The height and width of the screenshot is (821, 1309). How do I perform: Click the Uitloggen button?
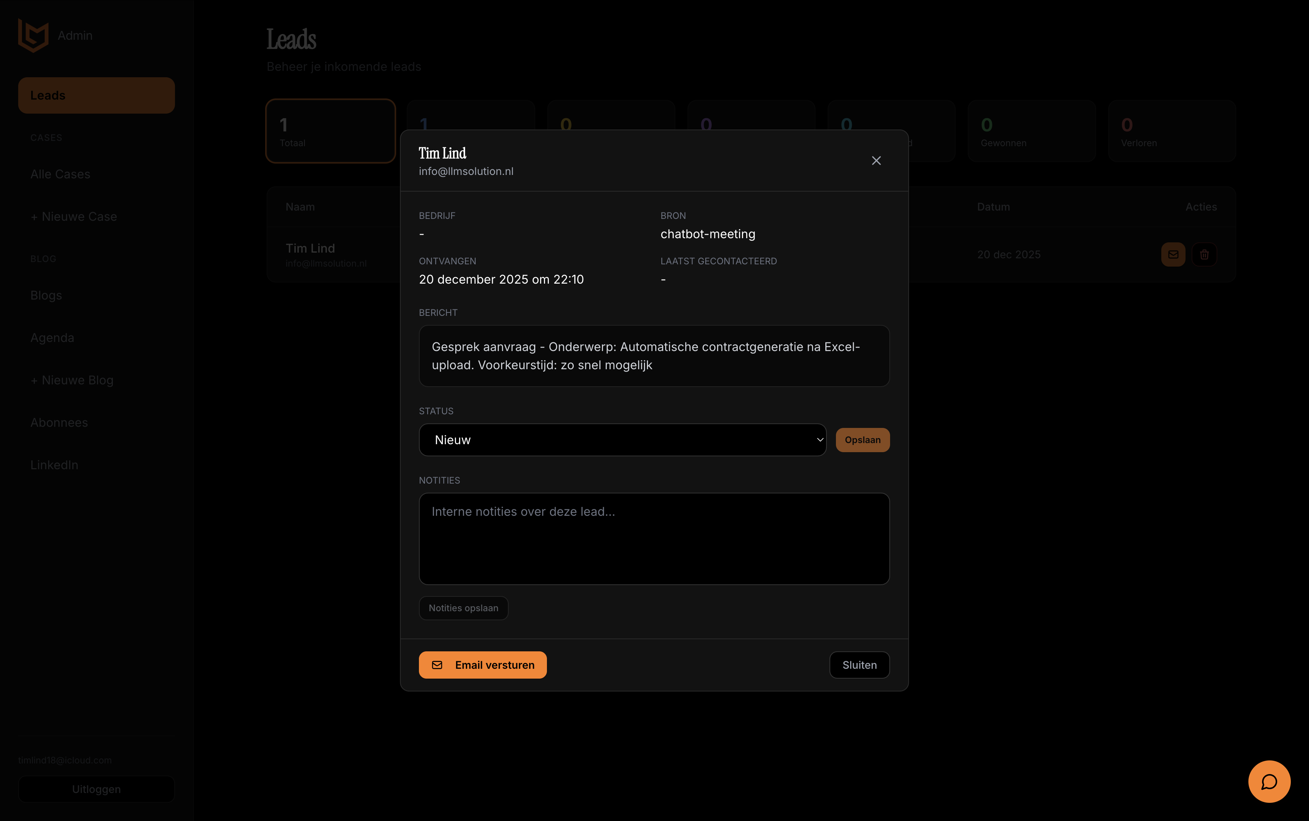click(x=96, y=789)
